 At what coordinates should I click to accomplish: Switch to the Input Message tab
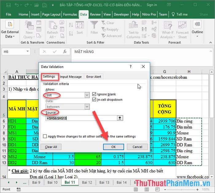pyautogui.click(x=71, y=77)
